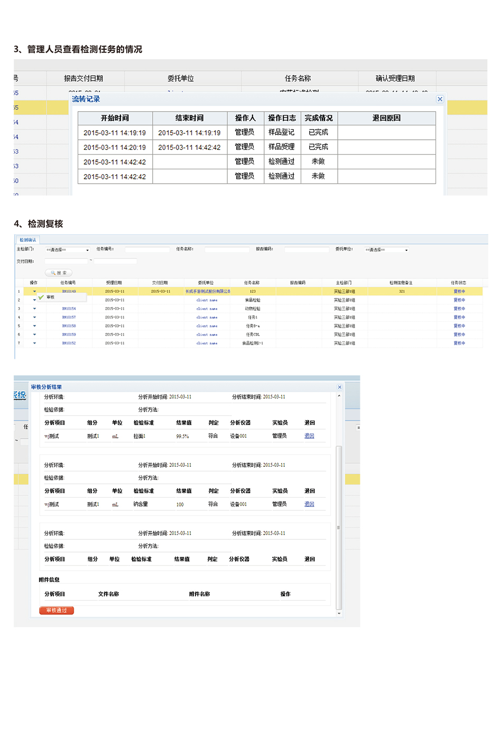This screenshot has height=741, width=502.
Task: Click the 报告交付日期 column header
Action: coord(83,78)
